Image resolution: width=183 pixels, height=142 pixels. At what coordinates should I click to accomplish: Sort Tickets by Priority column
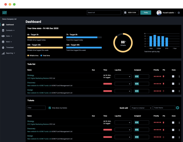[156, 116]
